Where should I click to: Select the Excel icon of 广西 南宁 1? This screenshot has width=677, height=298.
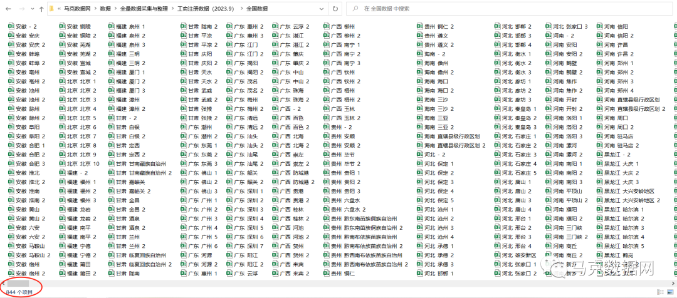[x=327, y=44]
